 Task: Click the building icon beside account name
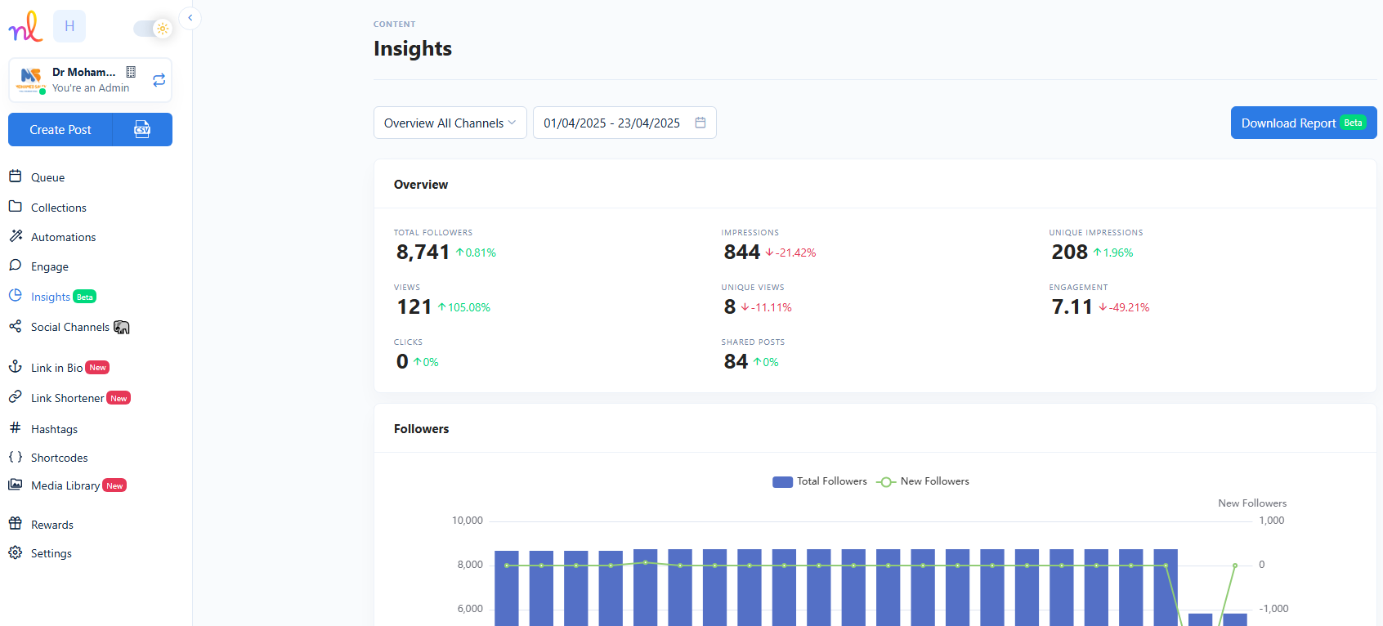tap(131, 72)
